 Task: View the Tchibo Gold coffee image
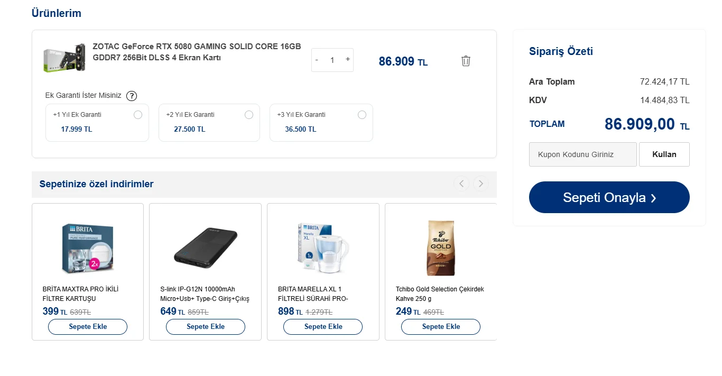[x=441, y=247]
